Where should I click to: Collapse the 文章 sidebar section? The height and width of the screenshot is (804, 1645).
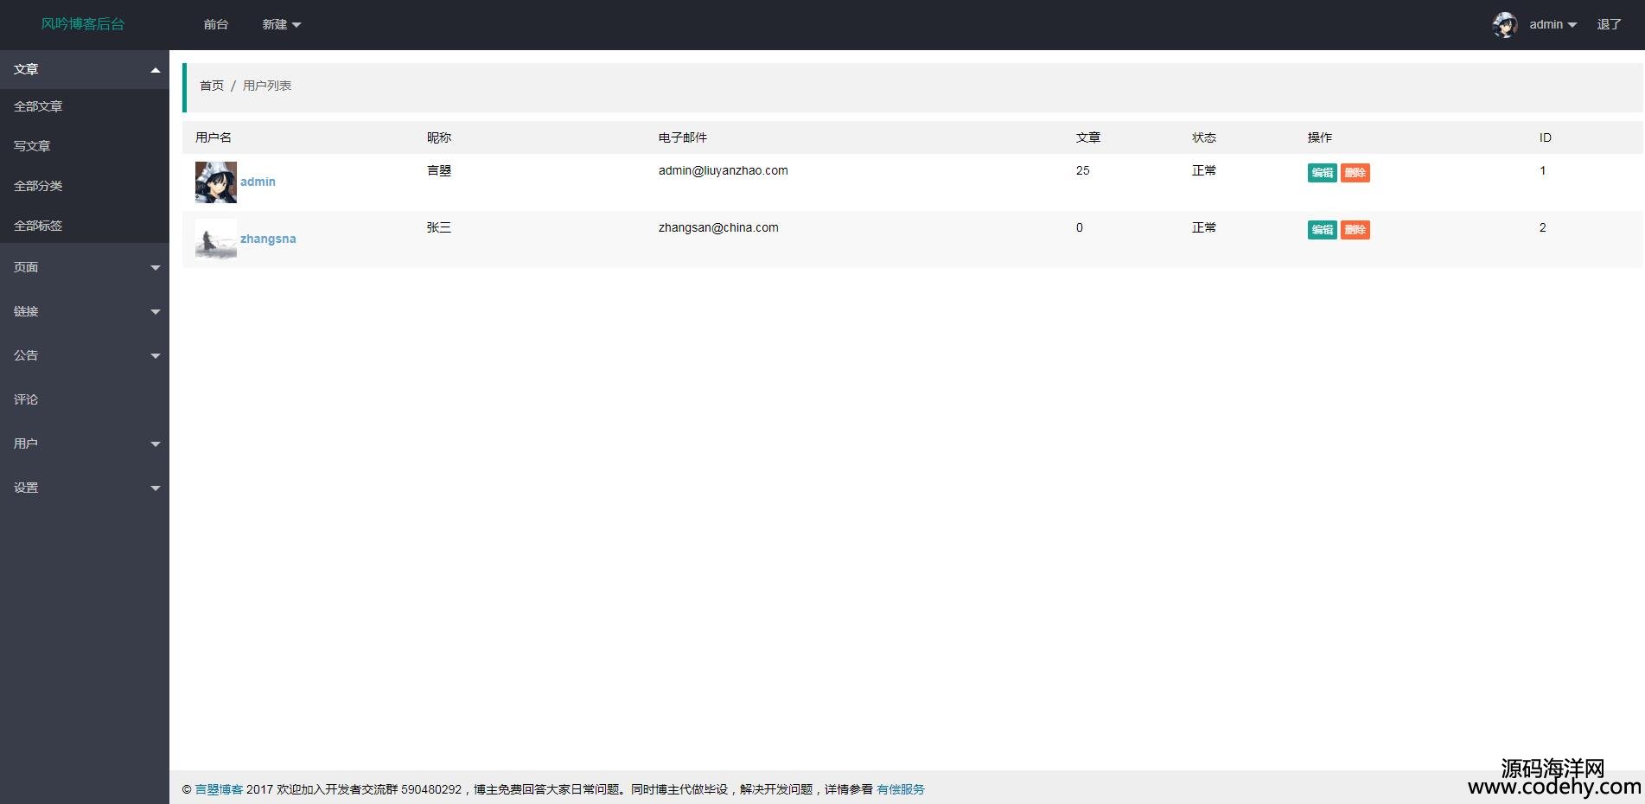pyautogui.click(x=85, y=69)
